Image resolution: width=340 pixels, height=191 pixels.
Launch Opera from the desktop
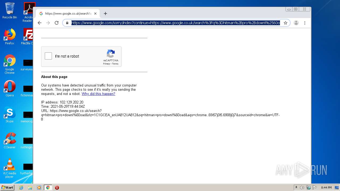point(10,89)
